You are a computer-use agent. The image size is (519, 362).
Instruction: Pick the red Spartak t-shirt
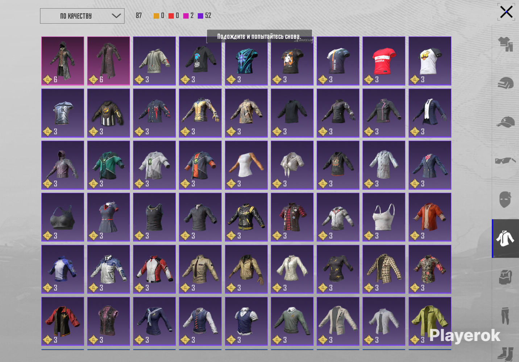tap(384, 61)
